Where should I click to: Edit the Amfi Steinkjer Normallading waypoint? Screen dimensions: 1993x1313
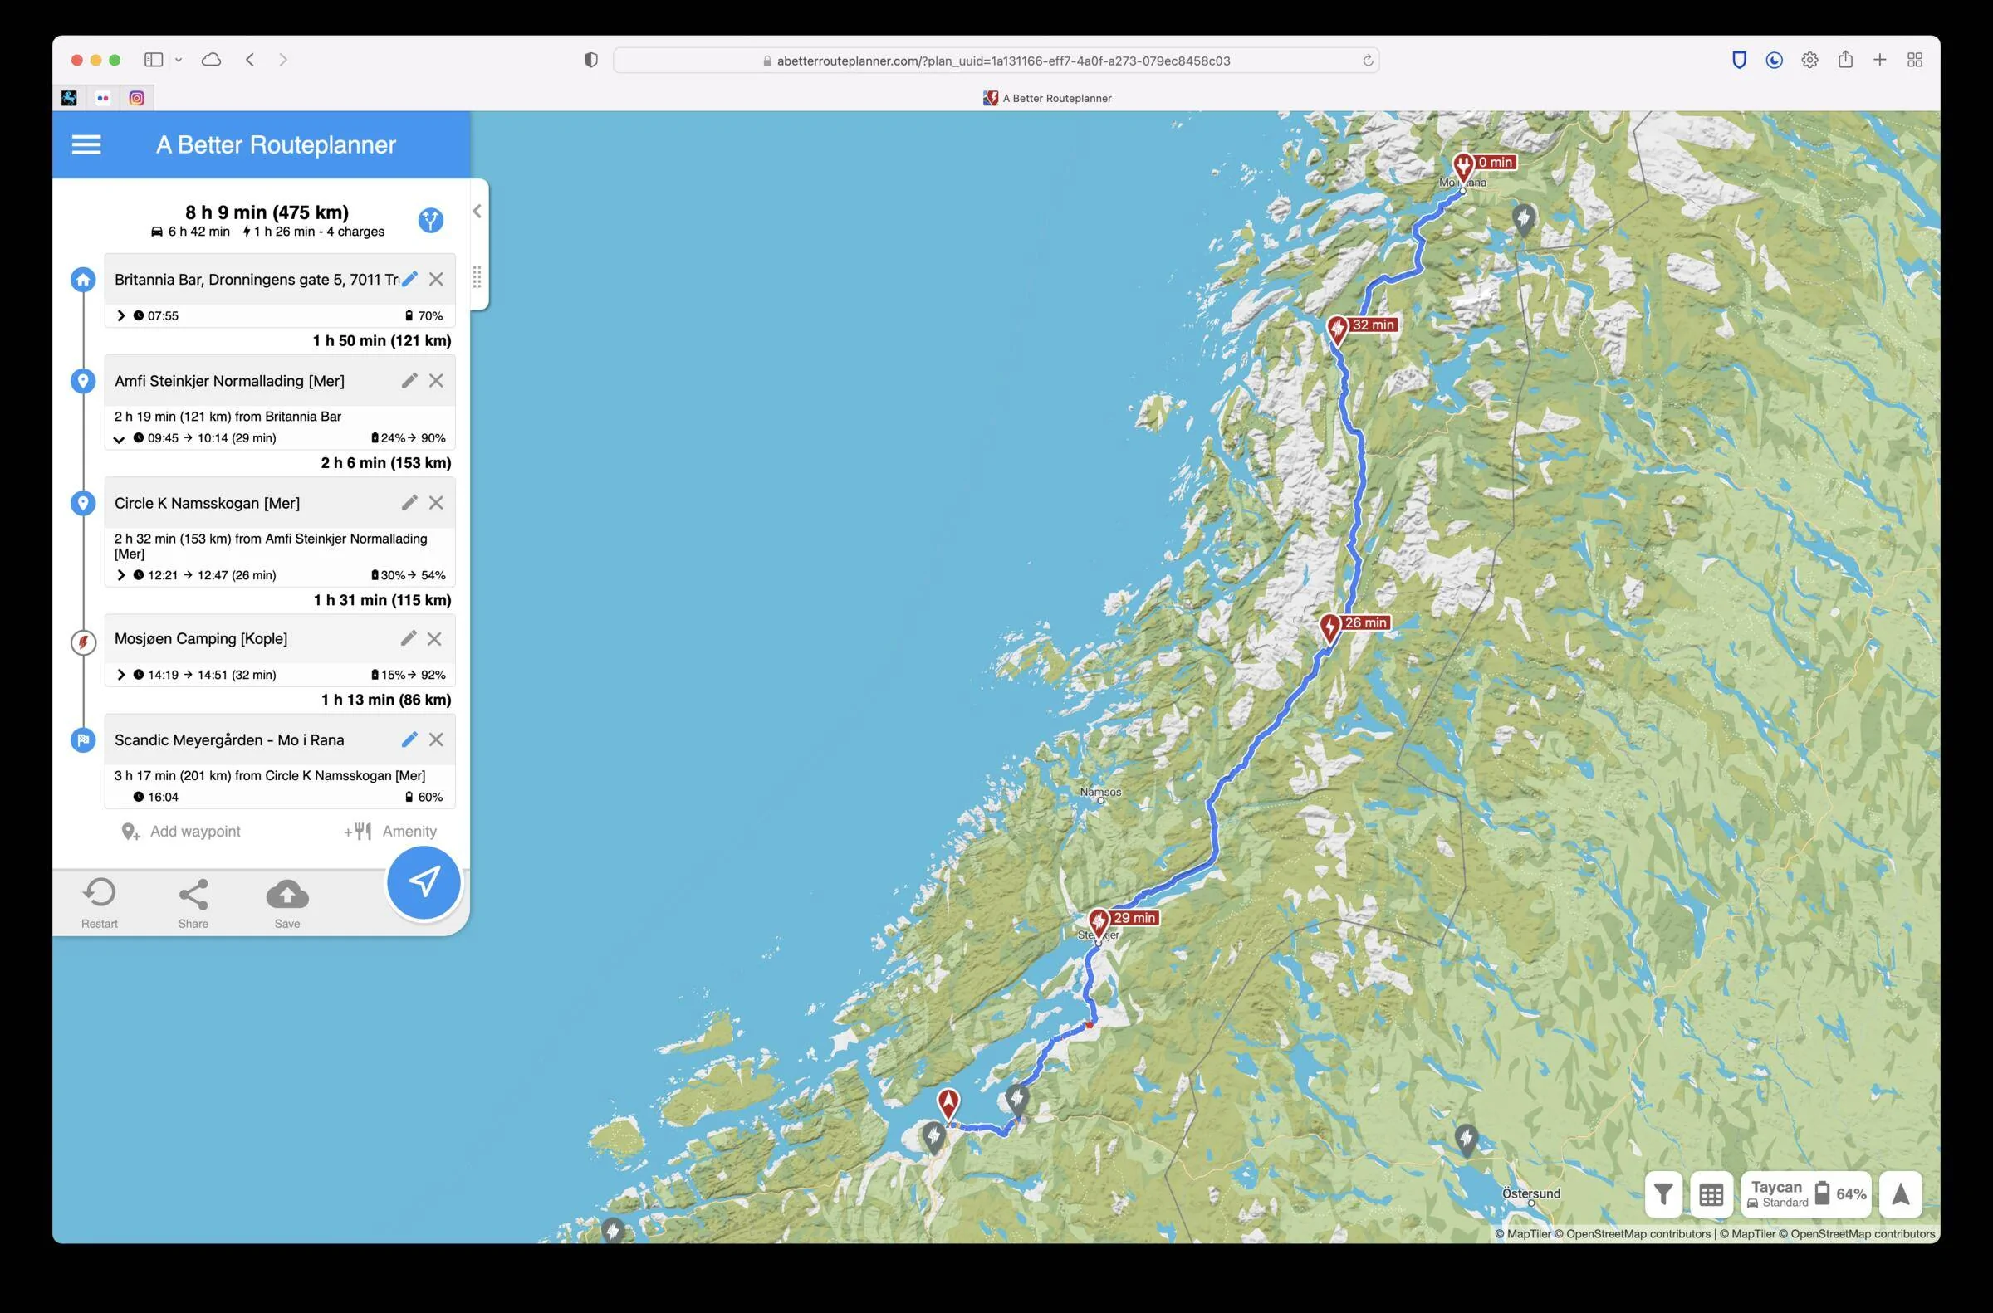pos(409,380)
